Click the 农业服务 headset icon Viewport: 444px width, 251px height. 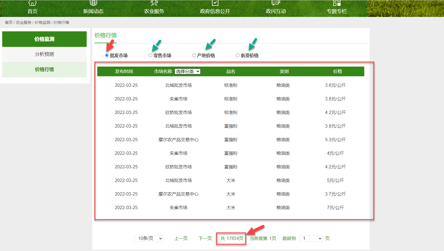coord(154,3)
